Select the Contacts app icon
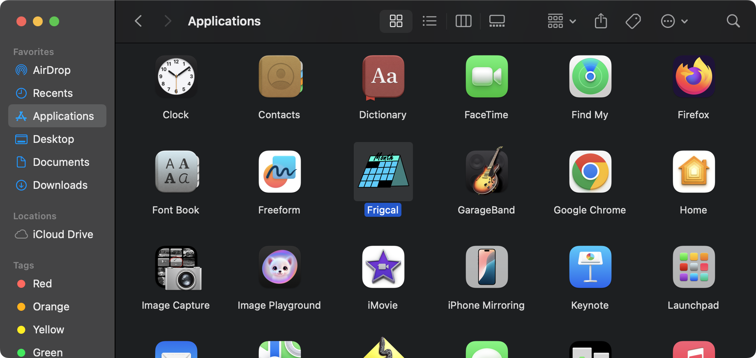 tap(280, 76)
